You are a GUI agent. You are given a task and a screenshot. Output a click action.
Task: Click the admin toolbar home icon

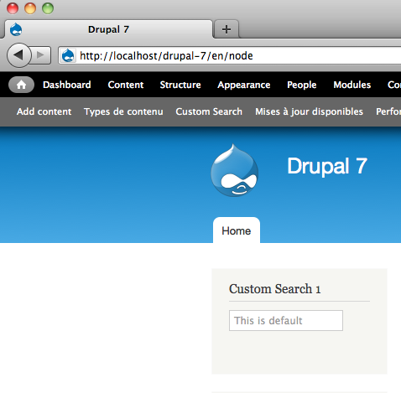[21, 85]
